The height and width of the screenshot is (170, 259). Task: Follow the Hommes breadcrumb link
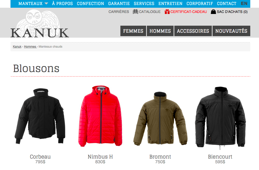pos(30,47)
